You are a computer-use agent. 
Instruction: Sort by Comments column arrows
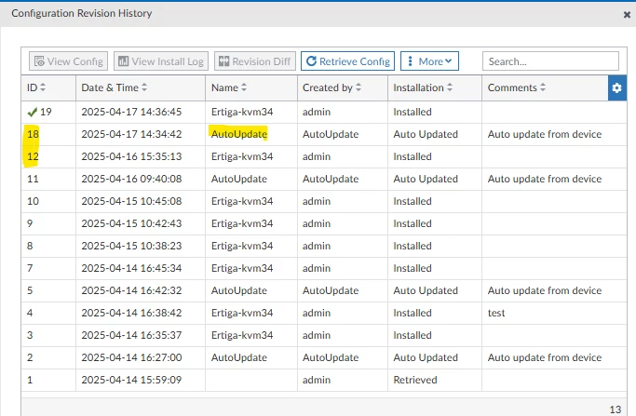coord(543,87)
